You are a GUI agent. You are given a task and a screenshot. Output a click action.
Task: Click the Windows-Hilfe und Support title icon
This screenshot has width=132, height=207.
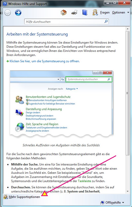pyautogui.click(x=5, y=4)
